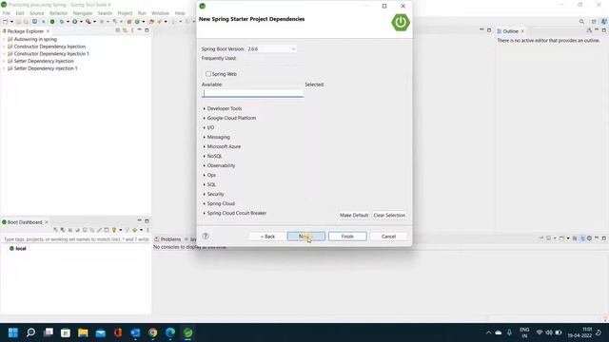Open the Mail app from taskbar
609x342 pixels.
[x=101, y=332]
